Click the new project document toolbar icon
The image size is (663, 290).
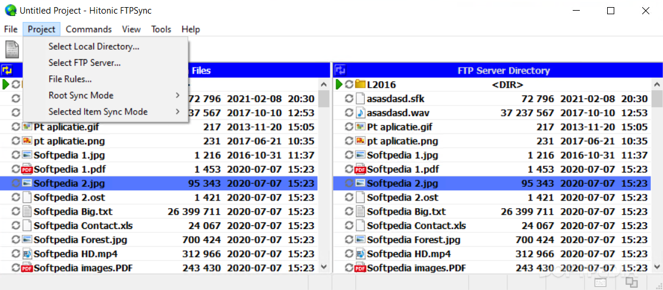click(x=12, y=49)
